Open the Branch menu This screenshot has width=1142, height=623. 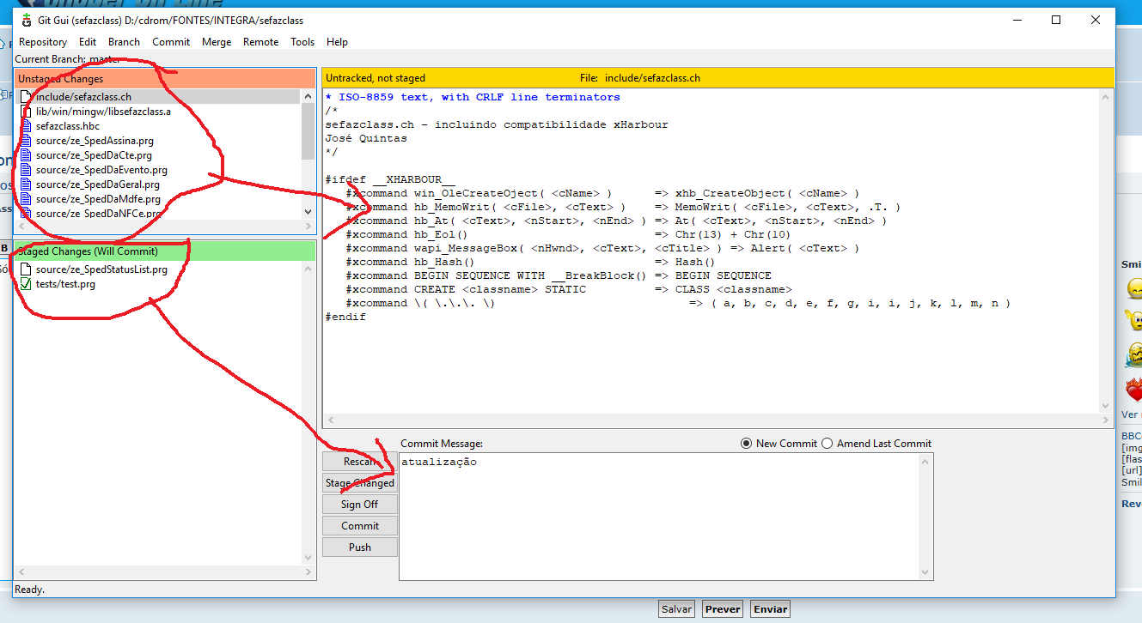pos(124,42)
